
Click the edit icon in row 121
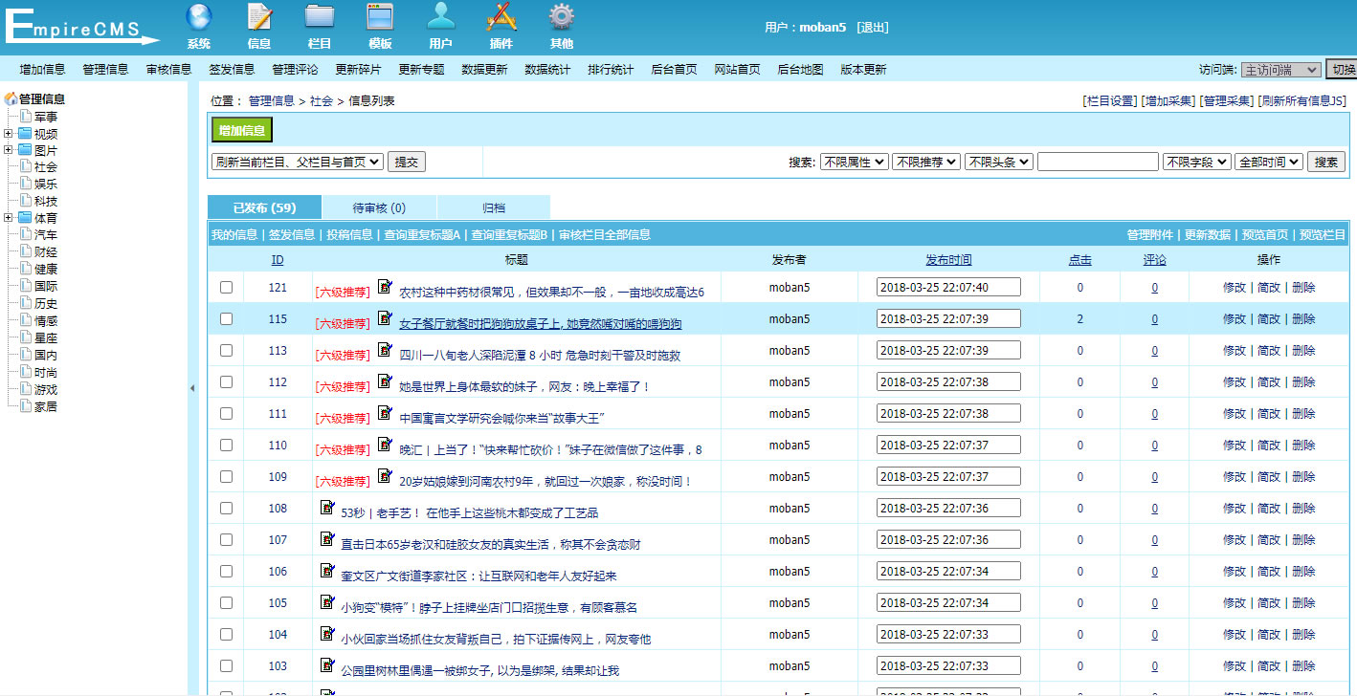tap(385, 286)
